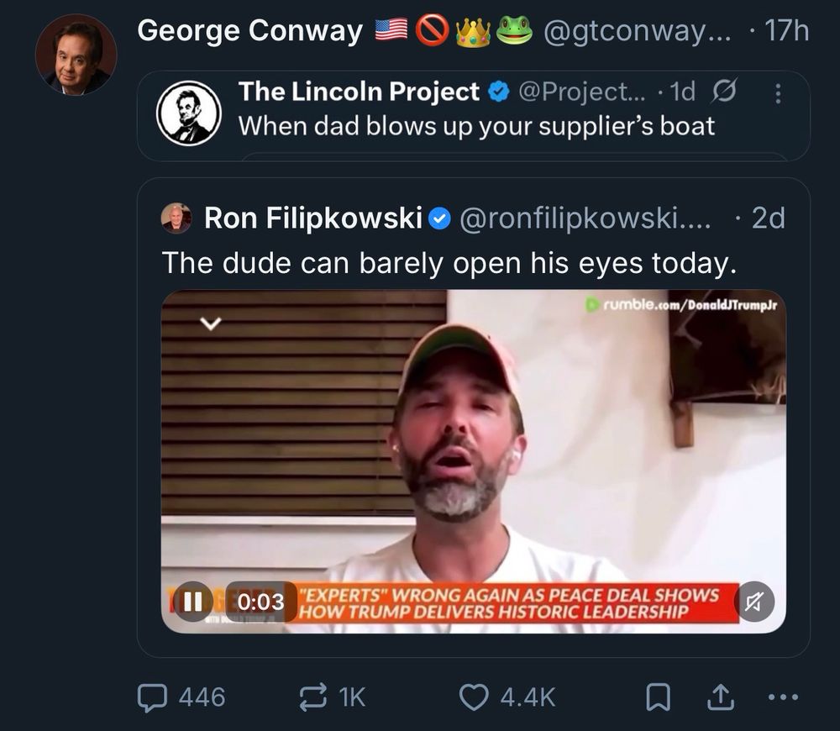Viewport: 840px width, 731px height.
Task: Open George Conway's profile name link
Action: (x=249, y=31)
